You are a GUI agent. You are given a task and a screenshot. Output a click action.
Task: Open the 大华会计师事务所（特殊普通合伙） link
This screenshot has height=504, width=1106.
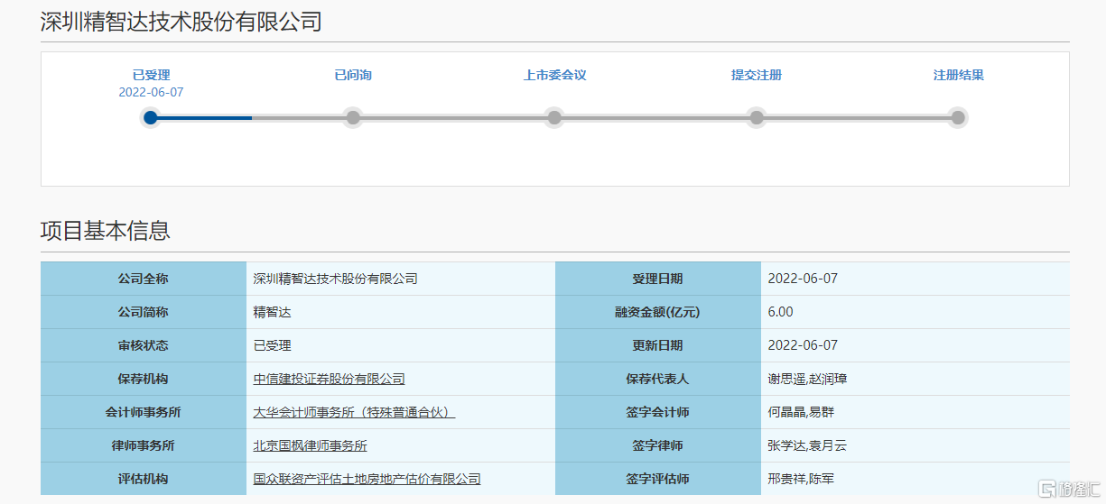point(354,413)
